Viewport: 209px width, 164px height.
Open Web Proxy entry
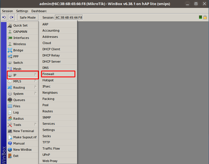pyautogui.click(x=58, y=161)
